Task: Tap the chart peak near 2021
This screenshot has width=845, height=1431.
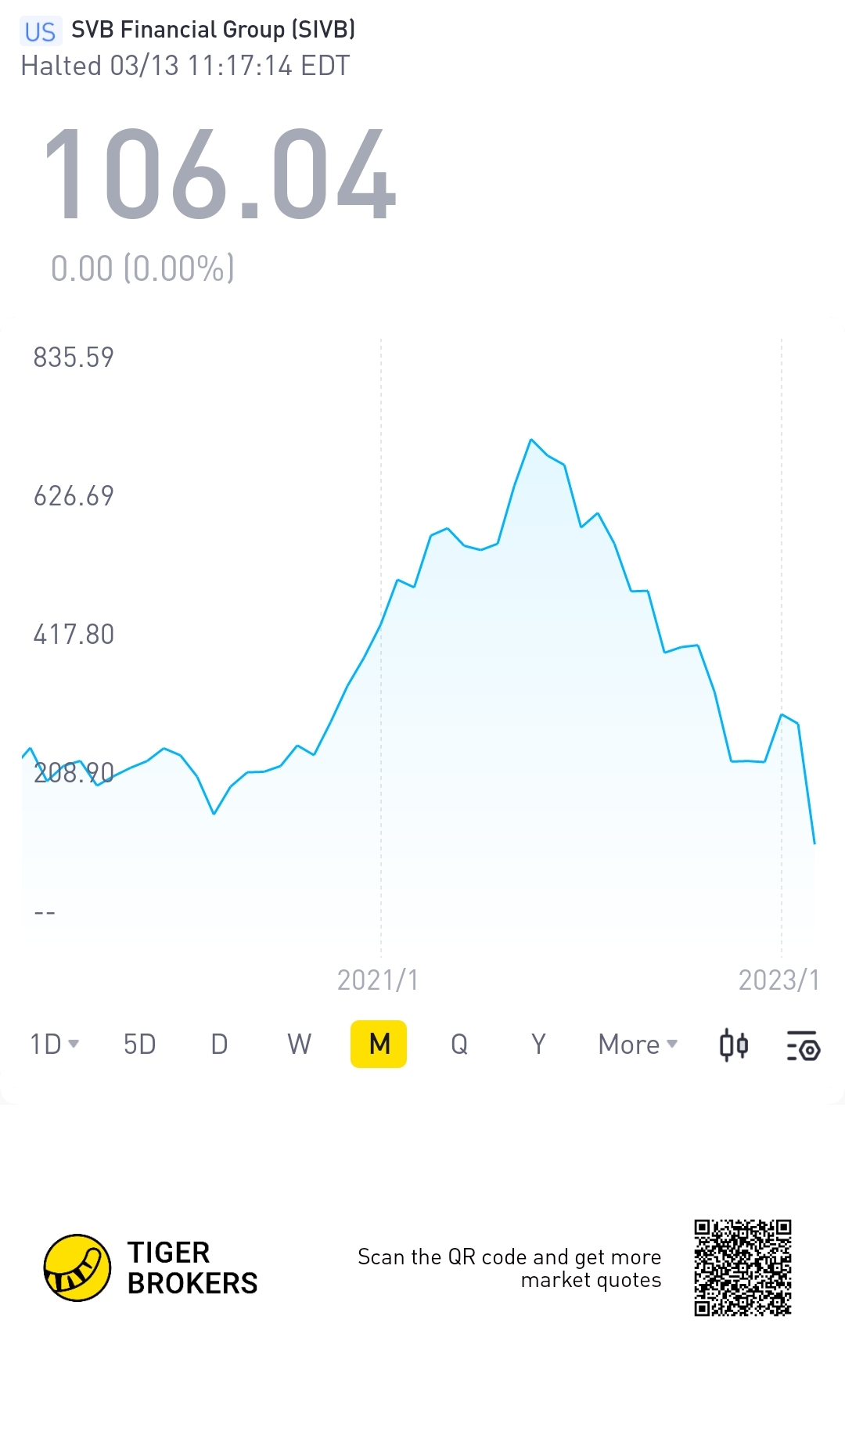Action: click(x=531, y=440)
